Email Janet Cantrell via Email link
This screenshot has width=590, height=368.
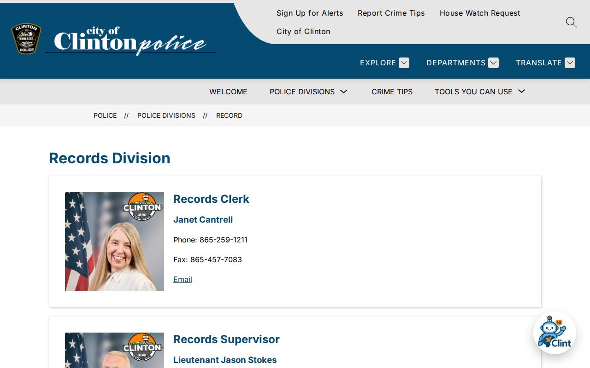[183, 279]
